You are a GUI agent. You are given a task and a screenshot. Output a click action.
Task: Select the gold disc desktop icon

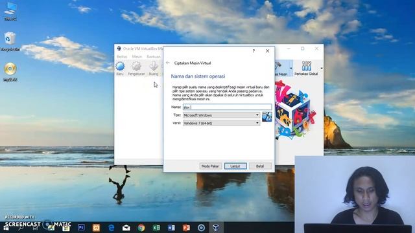pos(10,72)
